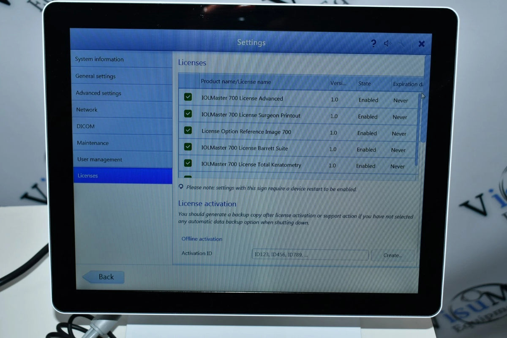Image resolution: width=507 pixels, height=338 pixels.
Task: Click the Offline activation label
Action: [x=202, y=239]
